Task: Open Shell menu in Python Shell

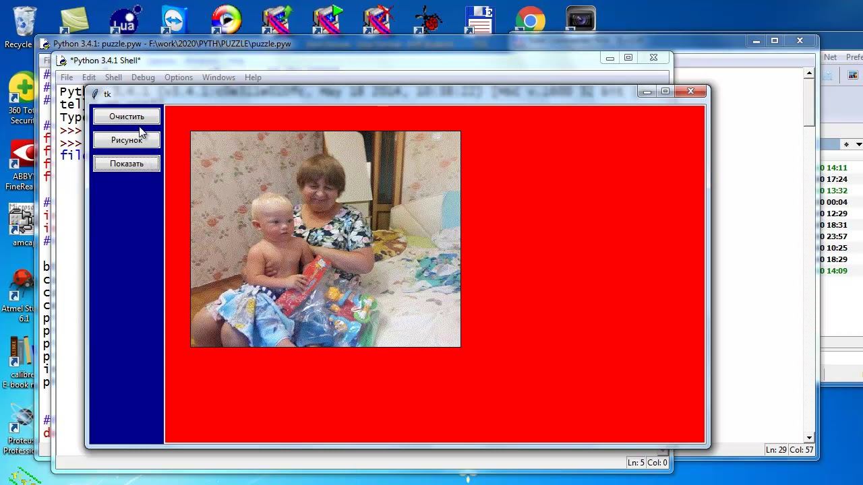Action: [113, 77]
